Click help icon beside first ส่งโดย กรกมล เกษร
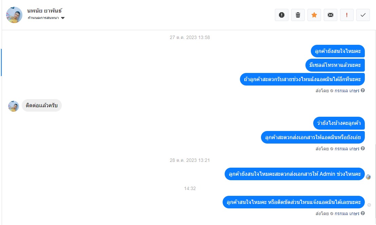Screen dimensions: 376x225 click(363, 90)
